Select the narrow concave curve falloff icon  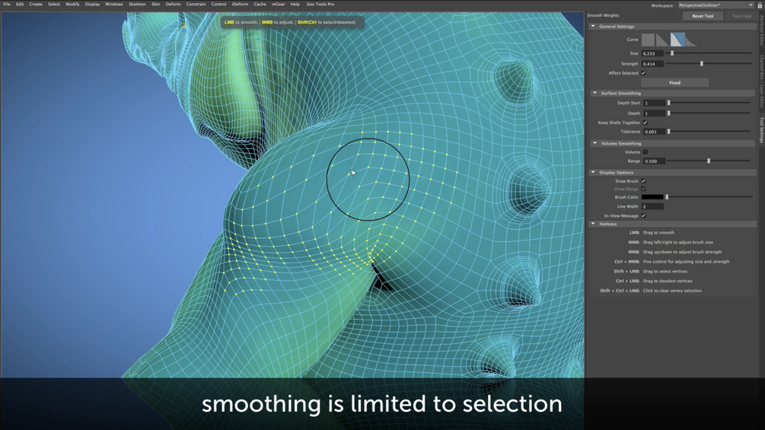691,40
